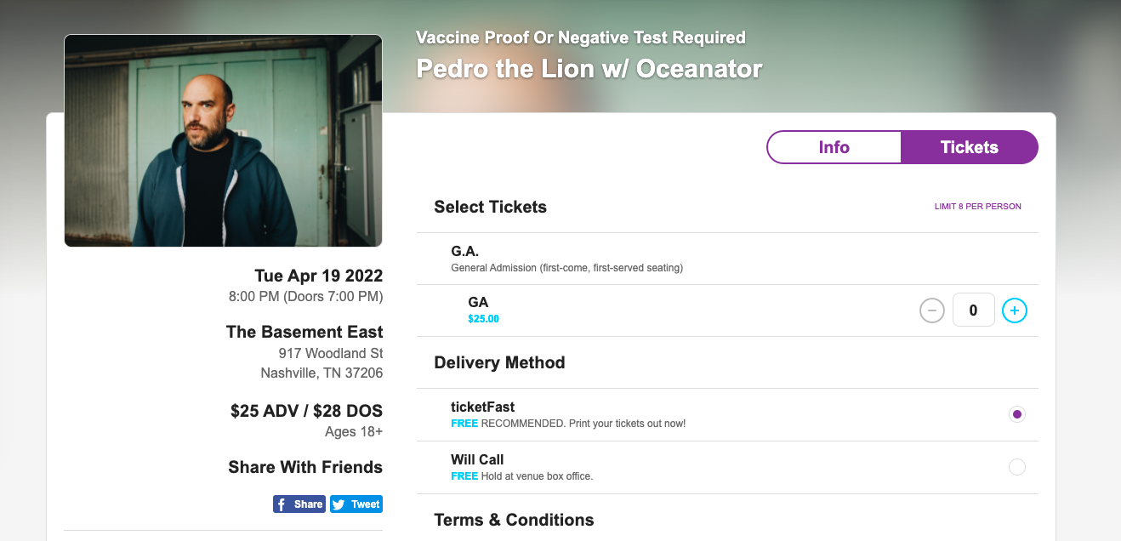Switch to the Info tab

(x=834, y=147)
